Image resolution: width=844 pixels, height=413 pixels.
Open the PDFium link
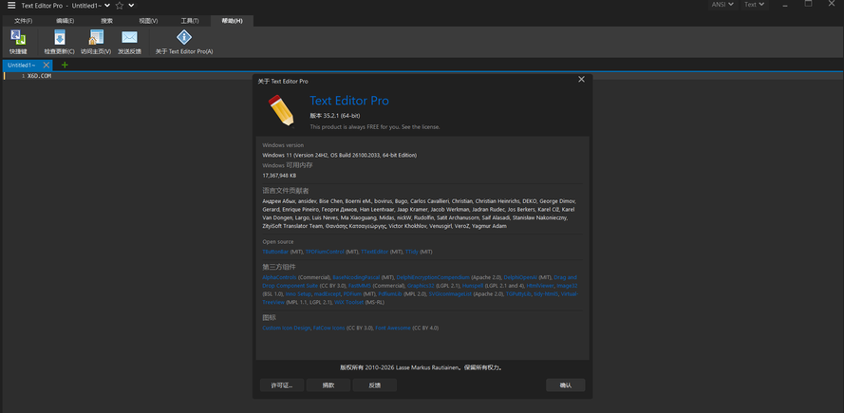click(x=352, y=294)
